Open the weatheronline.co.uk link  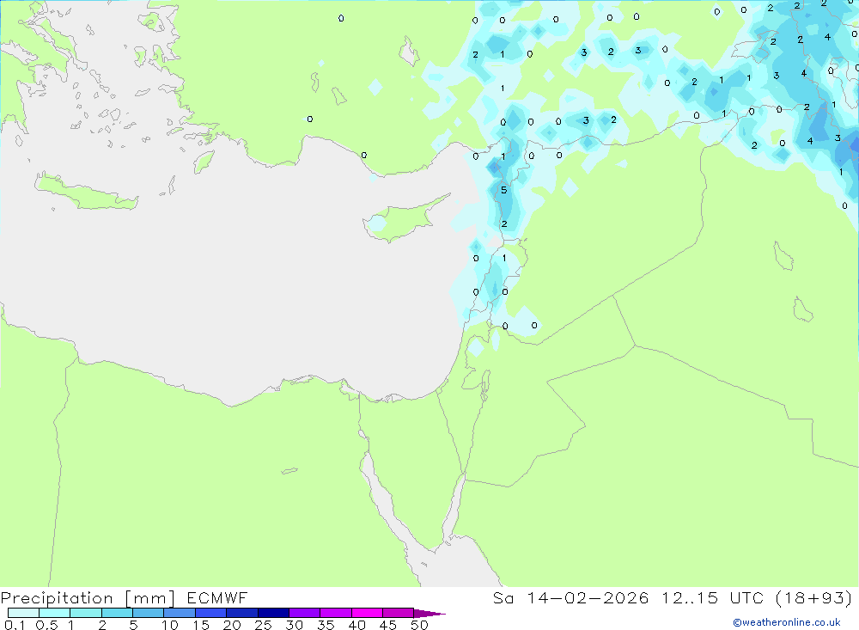[x=787, y=622]
